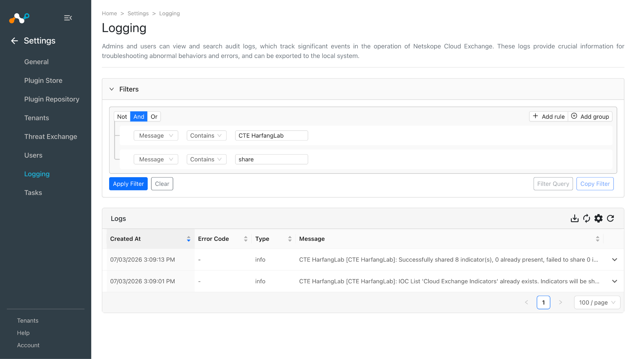Open Tenants settings menu item under Plugin Repository
The image size is (635, 359).
tap(37, 118)
